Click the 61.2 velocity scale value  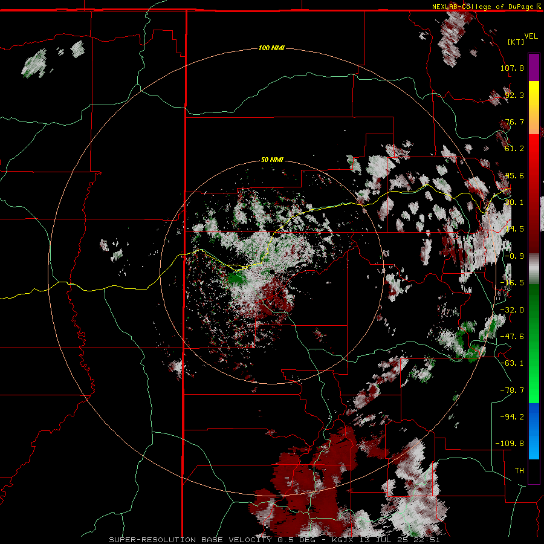coord(514,149)
